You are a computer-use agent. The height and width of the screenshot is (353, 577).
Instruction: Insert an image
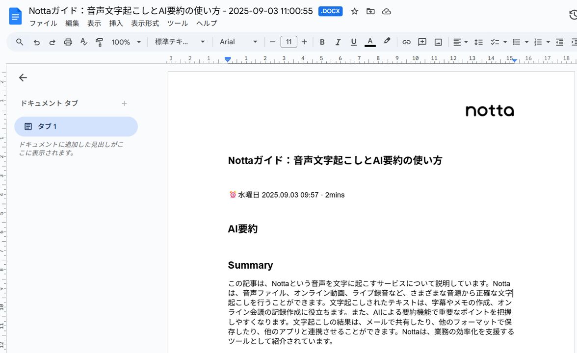438,42
